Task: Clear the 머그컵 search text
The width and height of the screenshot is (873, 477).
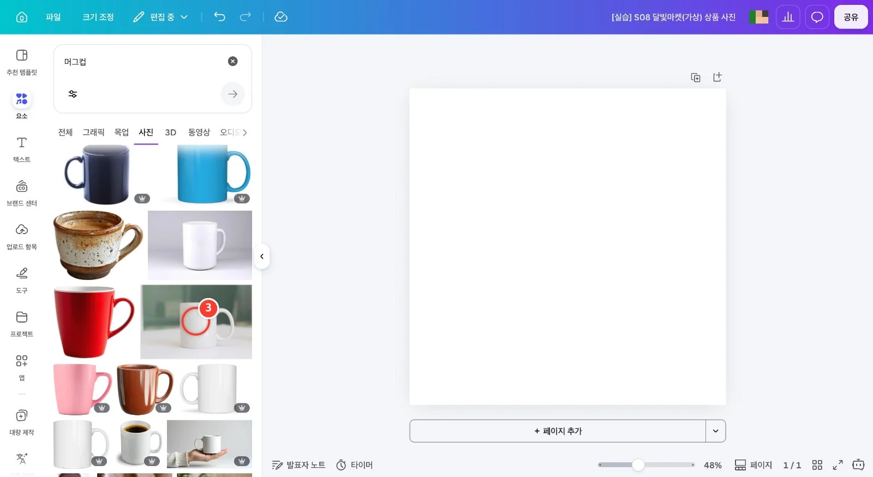Action: tap(233, 61)
